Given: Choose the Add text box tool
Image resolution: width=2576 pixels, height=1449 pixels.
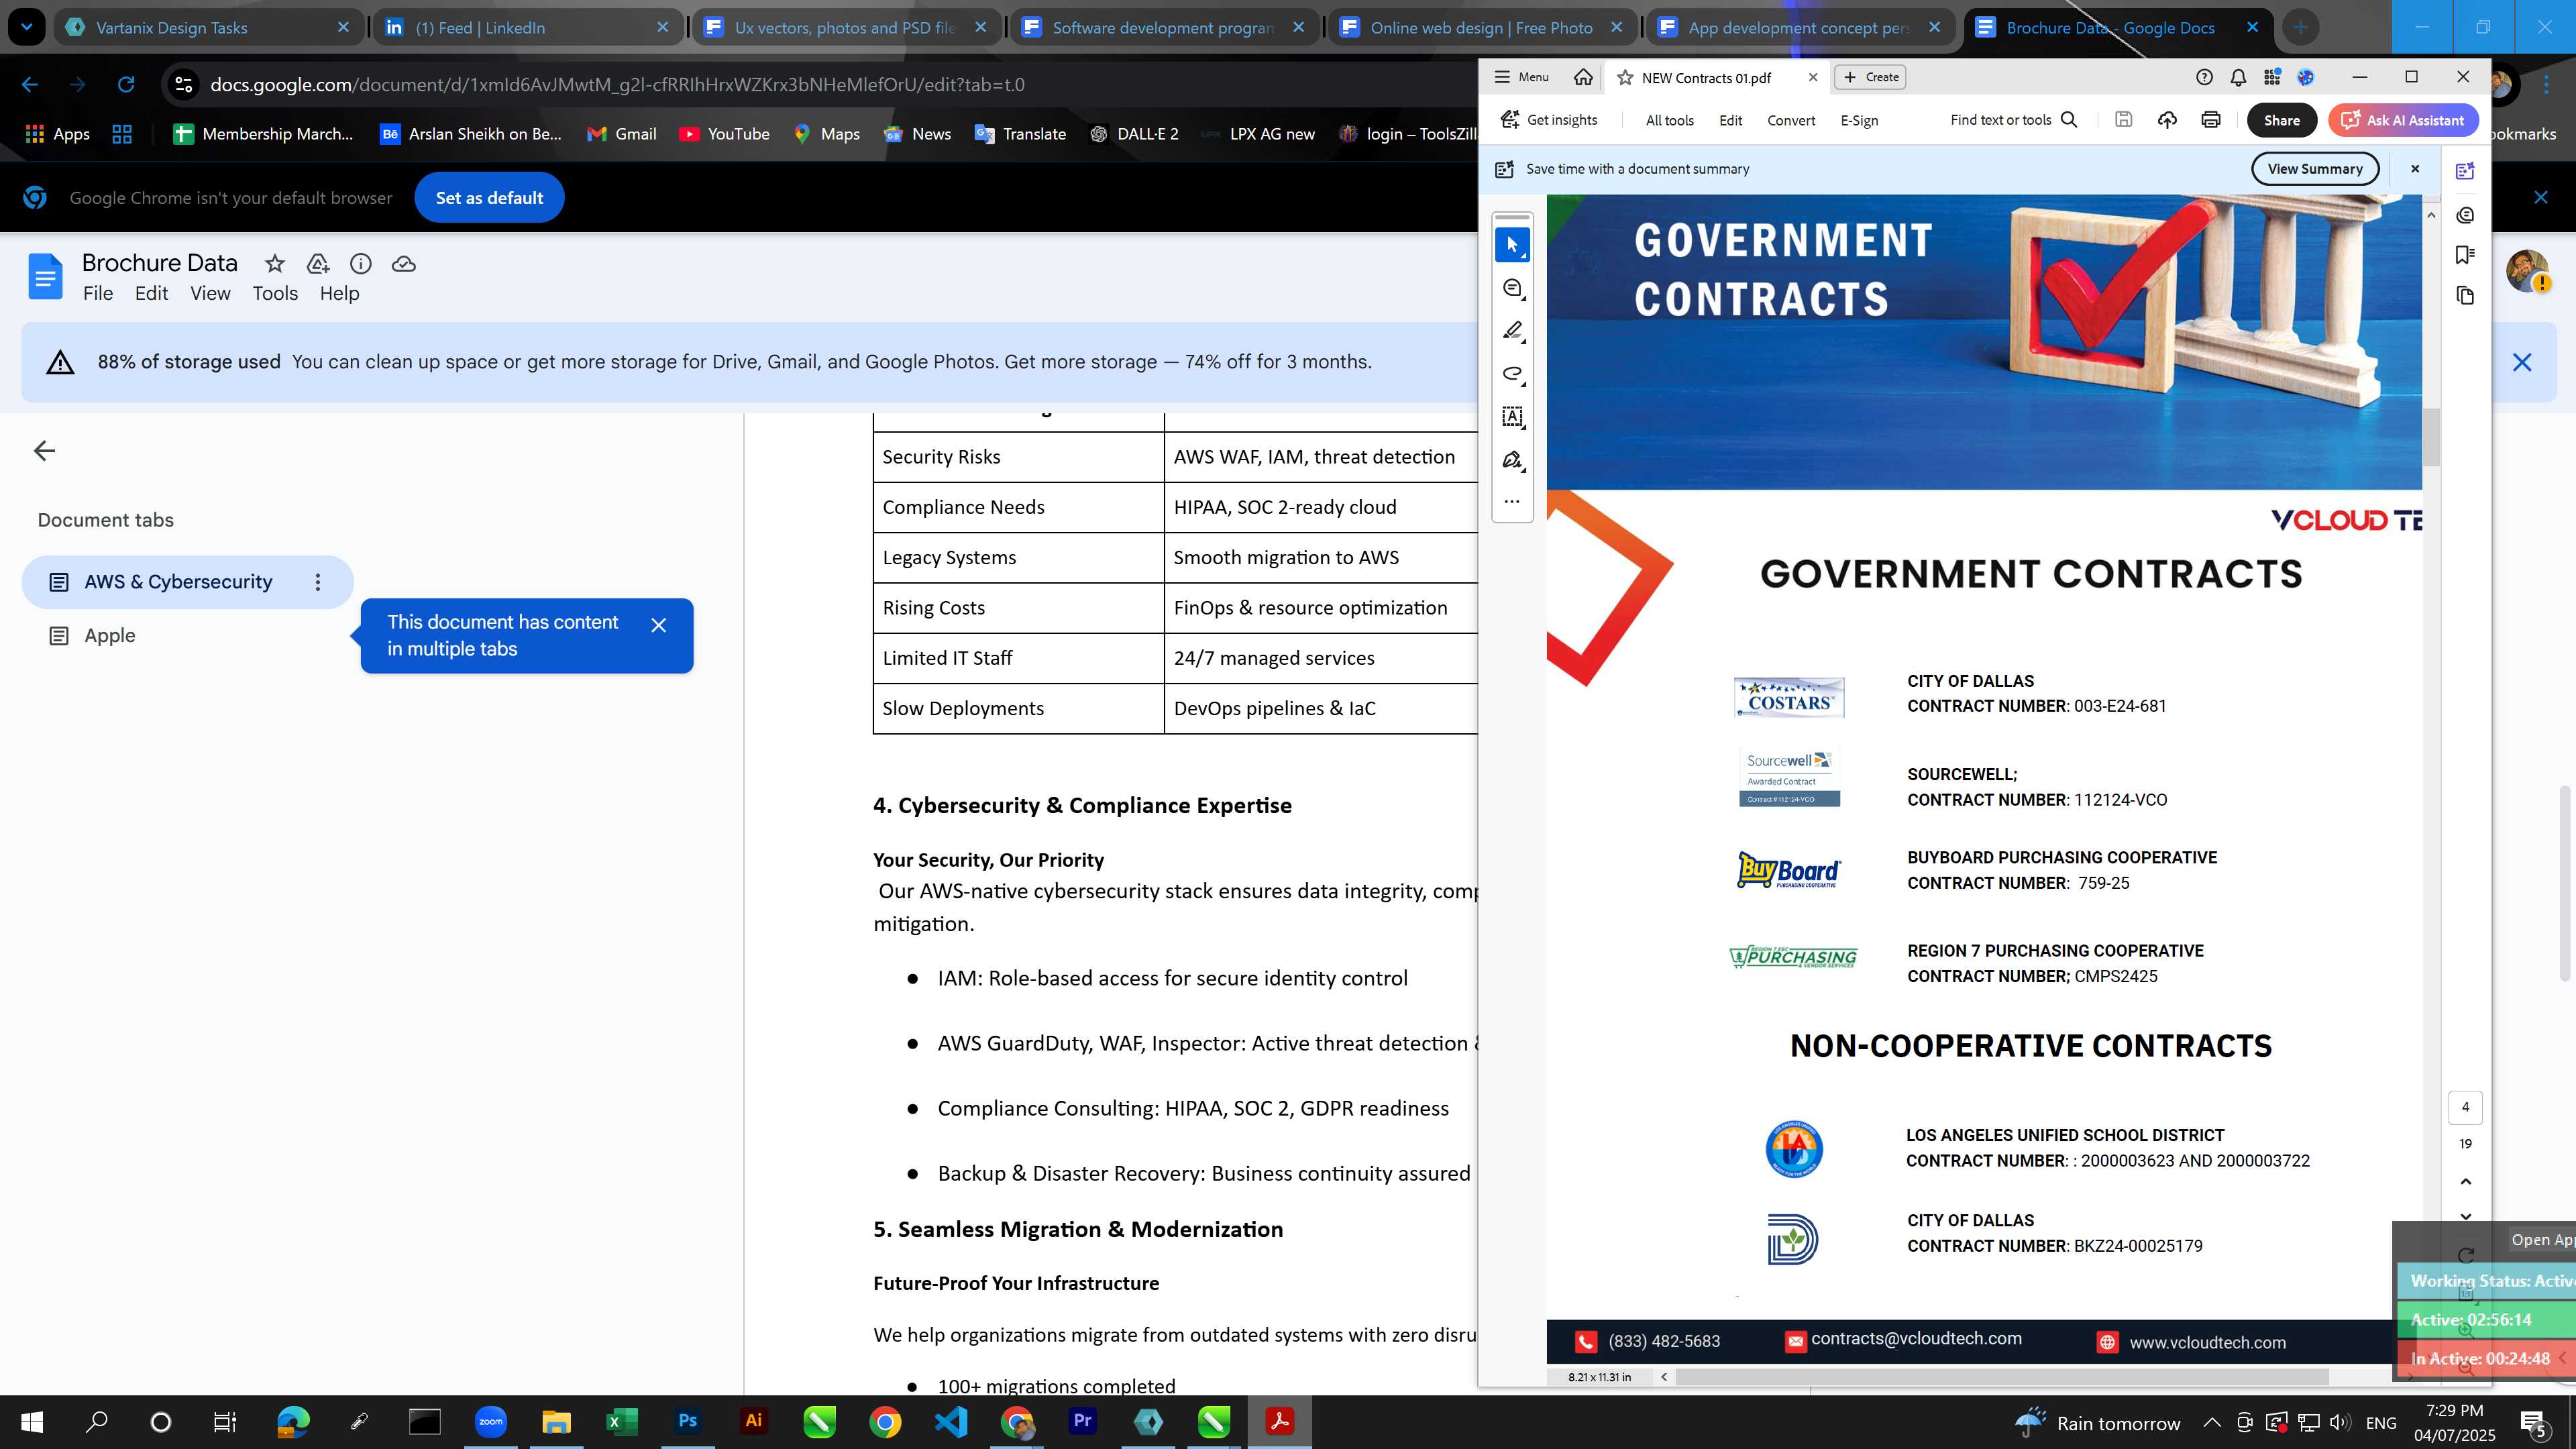Looking at the screenshot, I should coord(1512,417).
